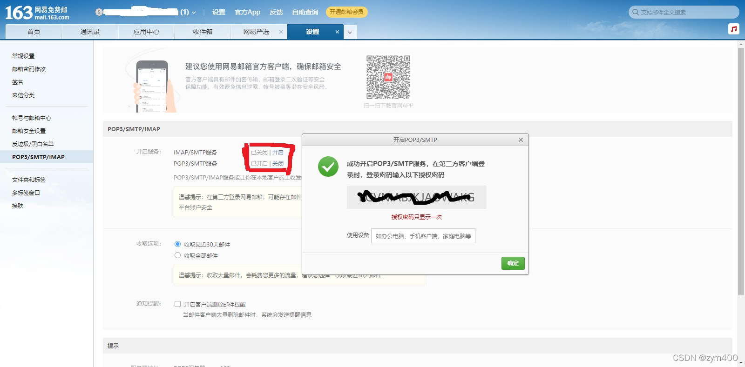Open 常规设置 in sidebar
The image size is (745, 367).
click(x=23, y=56)
